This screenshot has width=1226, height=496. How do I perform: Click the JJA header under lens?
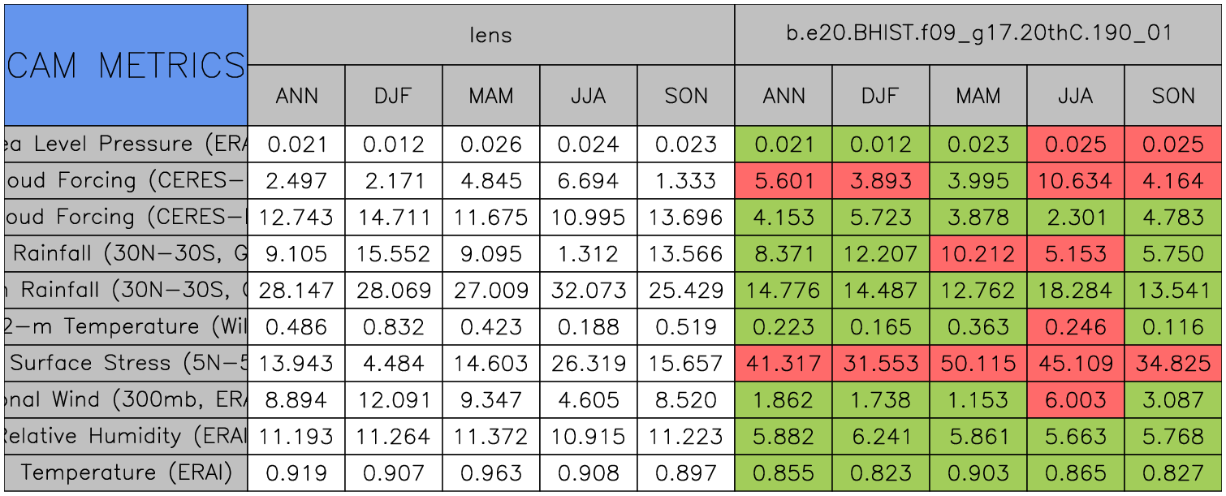589,96
